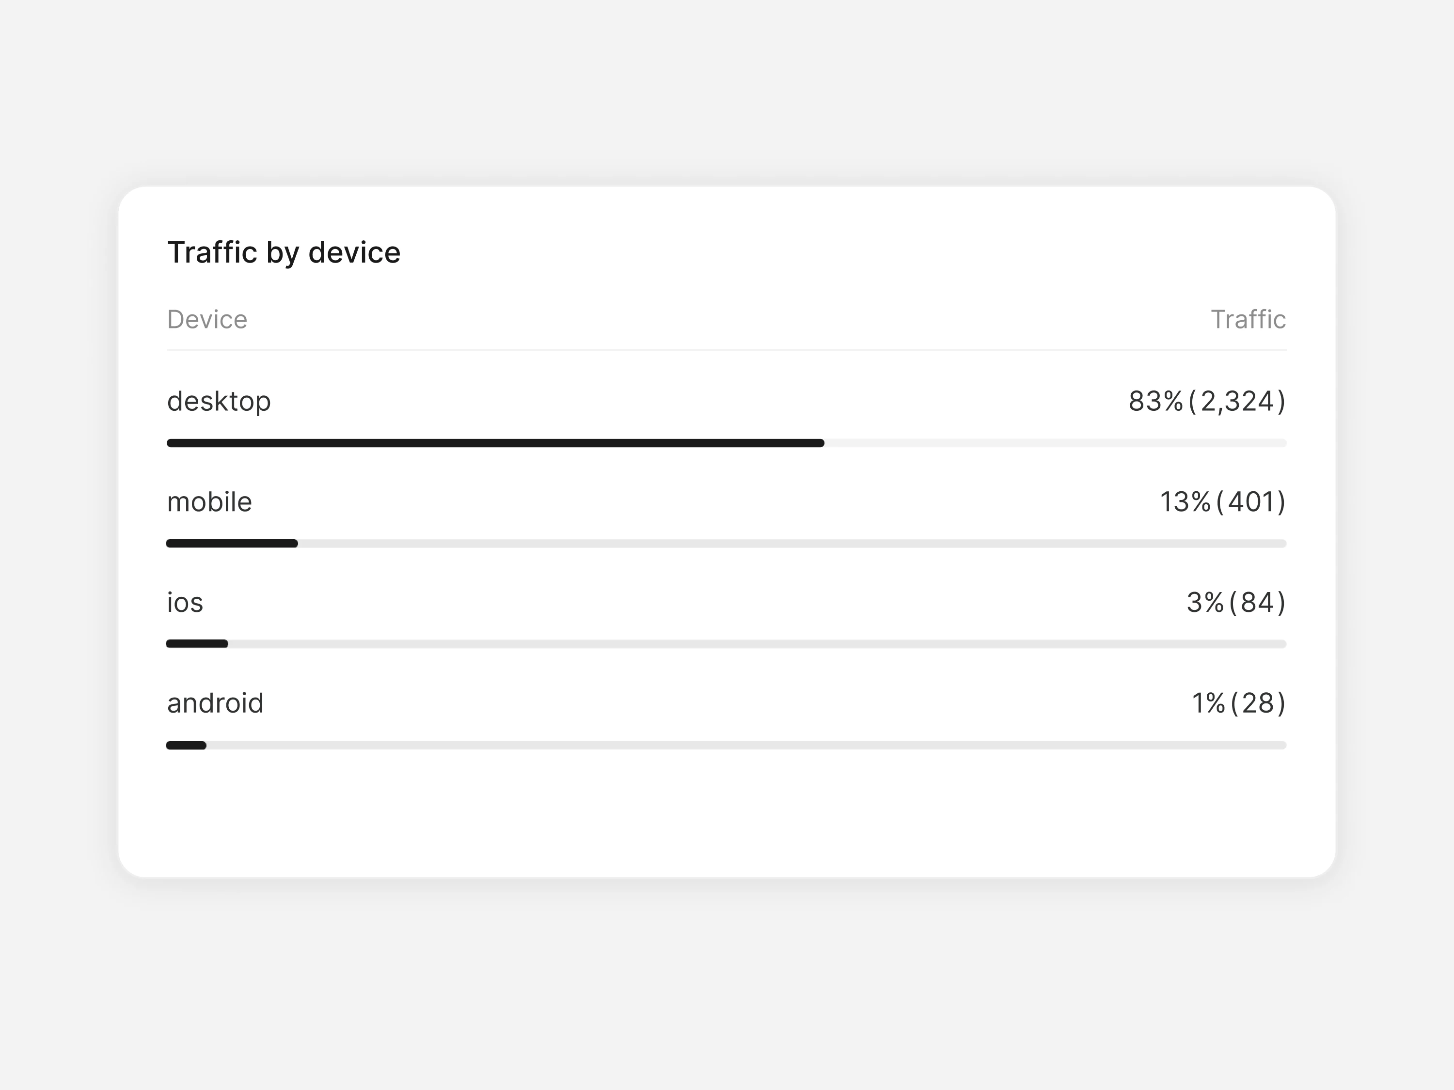The height and width of the screenshot is (1090, 1454).
Task: Open the android device row label
Action: point(215,703)
